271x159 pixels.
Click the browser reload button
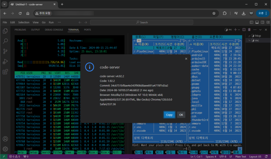coord(20,13)
